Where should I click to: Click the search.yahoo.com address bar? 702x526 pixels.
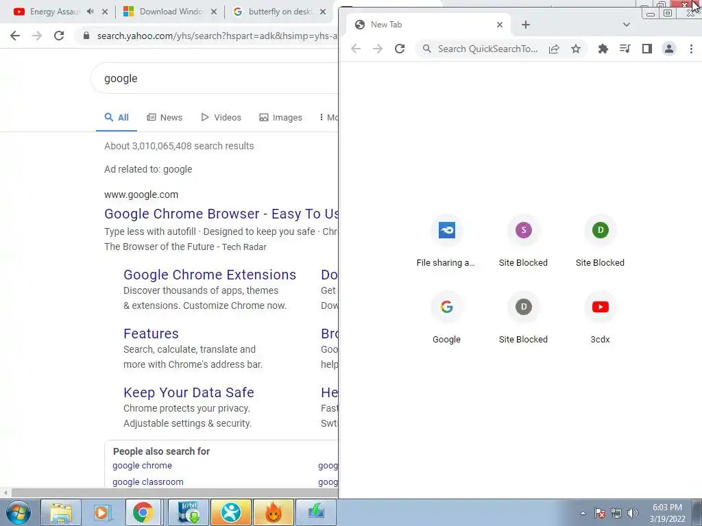click(217, 36)
